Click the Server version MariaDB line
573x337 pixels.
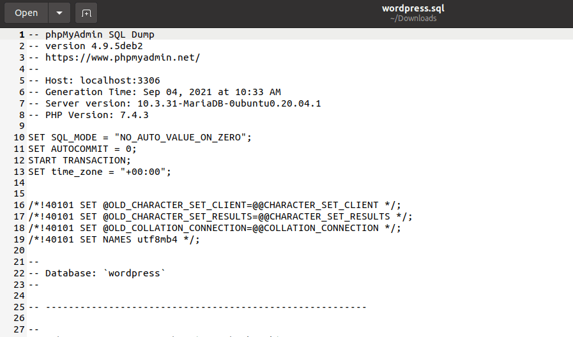point(183,103)
